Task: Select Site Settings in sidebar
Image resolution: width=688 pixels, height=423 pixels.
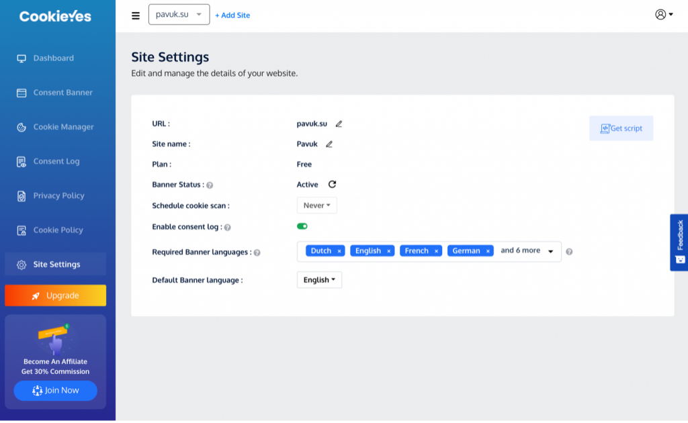Action: click(x=55, y=265)
